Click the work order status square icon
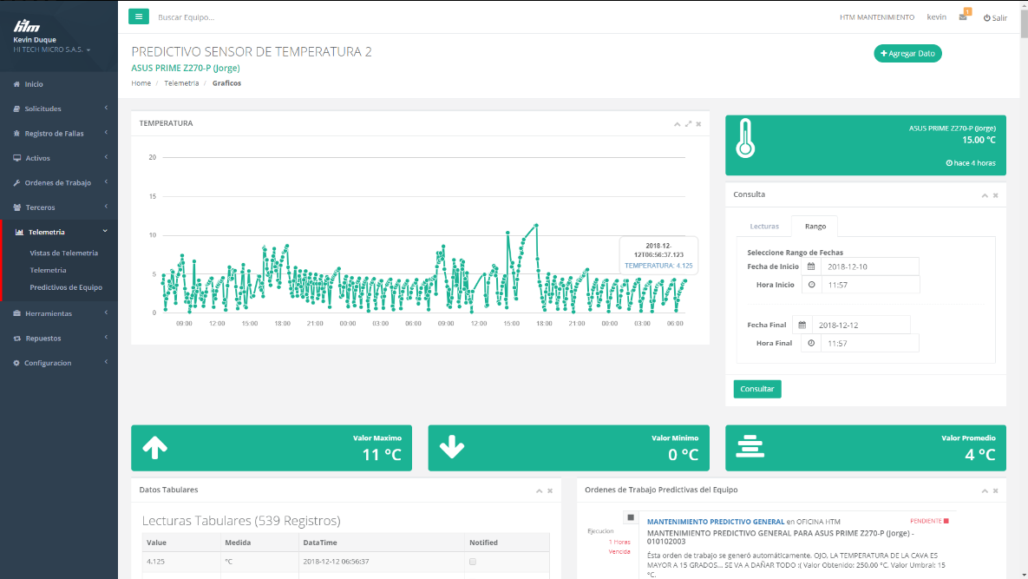The image size is (1028, 579). pos(631,517)
